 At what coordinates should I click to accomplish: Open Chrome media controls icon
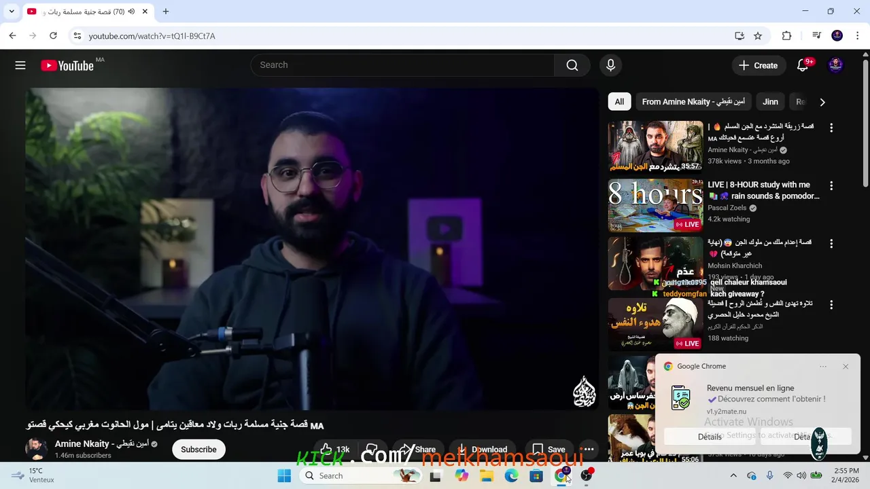(x=816, y=36)
